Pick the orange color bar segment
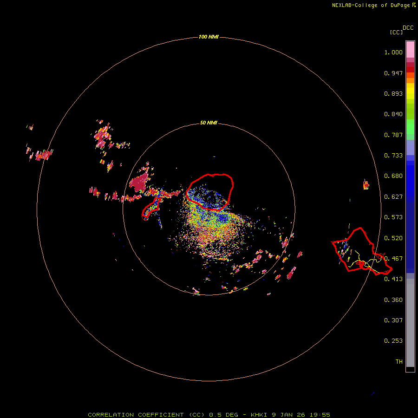Image resolution: width=418 pixels, height=418 pixels. [410, 80]
